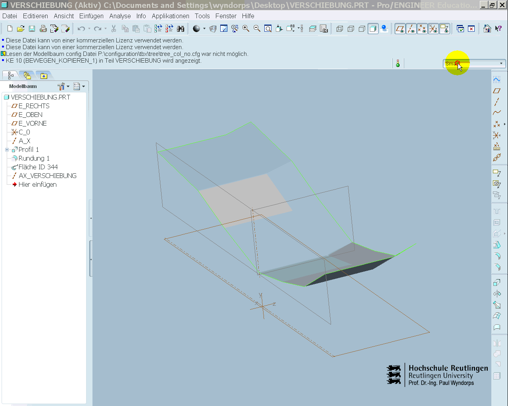Screen dimensions: 508x406
Task: Select the datum curve tool
Action: 496,113
